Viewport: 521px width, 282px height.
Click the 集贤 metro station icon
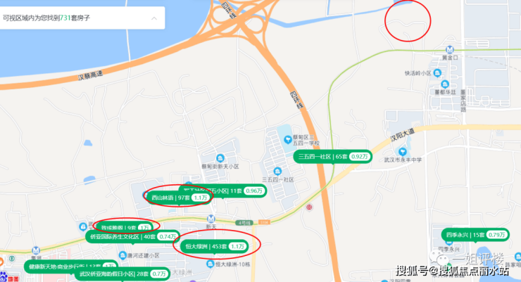(36, 250)
